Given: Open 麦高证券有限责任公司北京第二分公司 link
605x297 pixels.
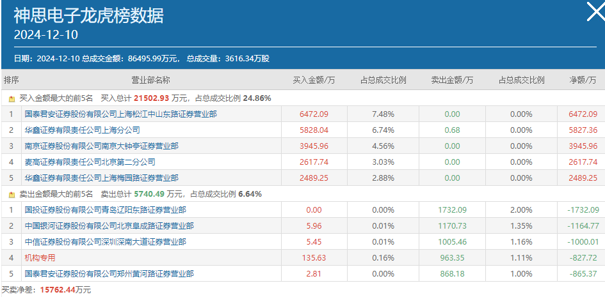Looking at the screenshot, I should click(x=90, y=162).
